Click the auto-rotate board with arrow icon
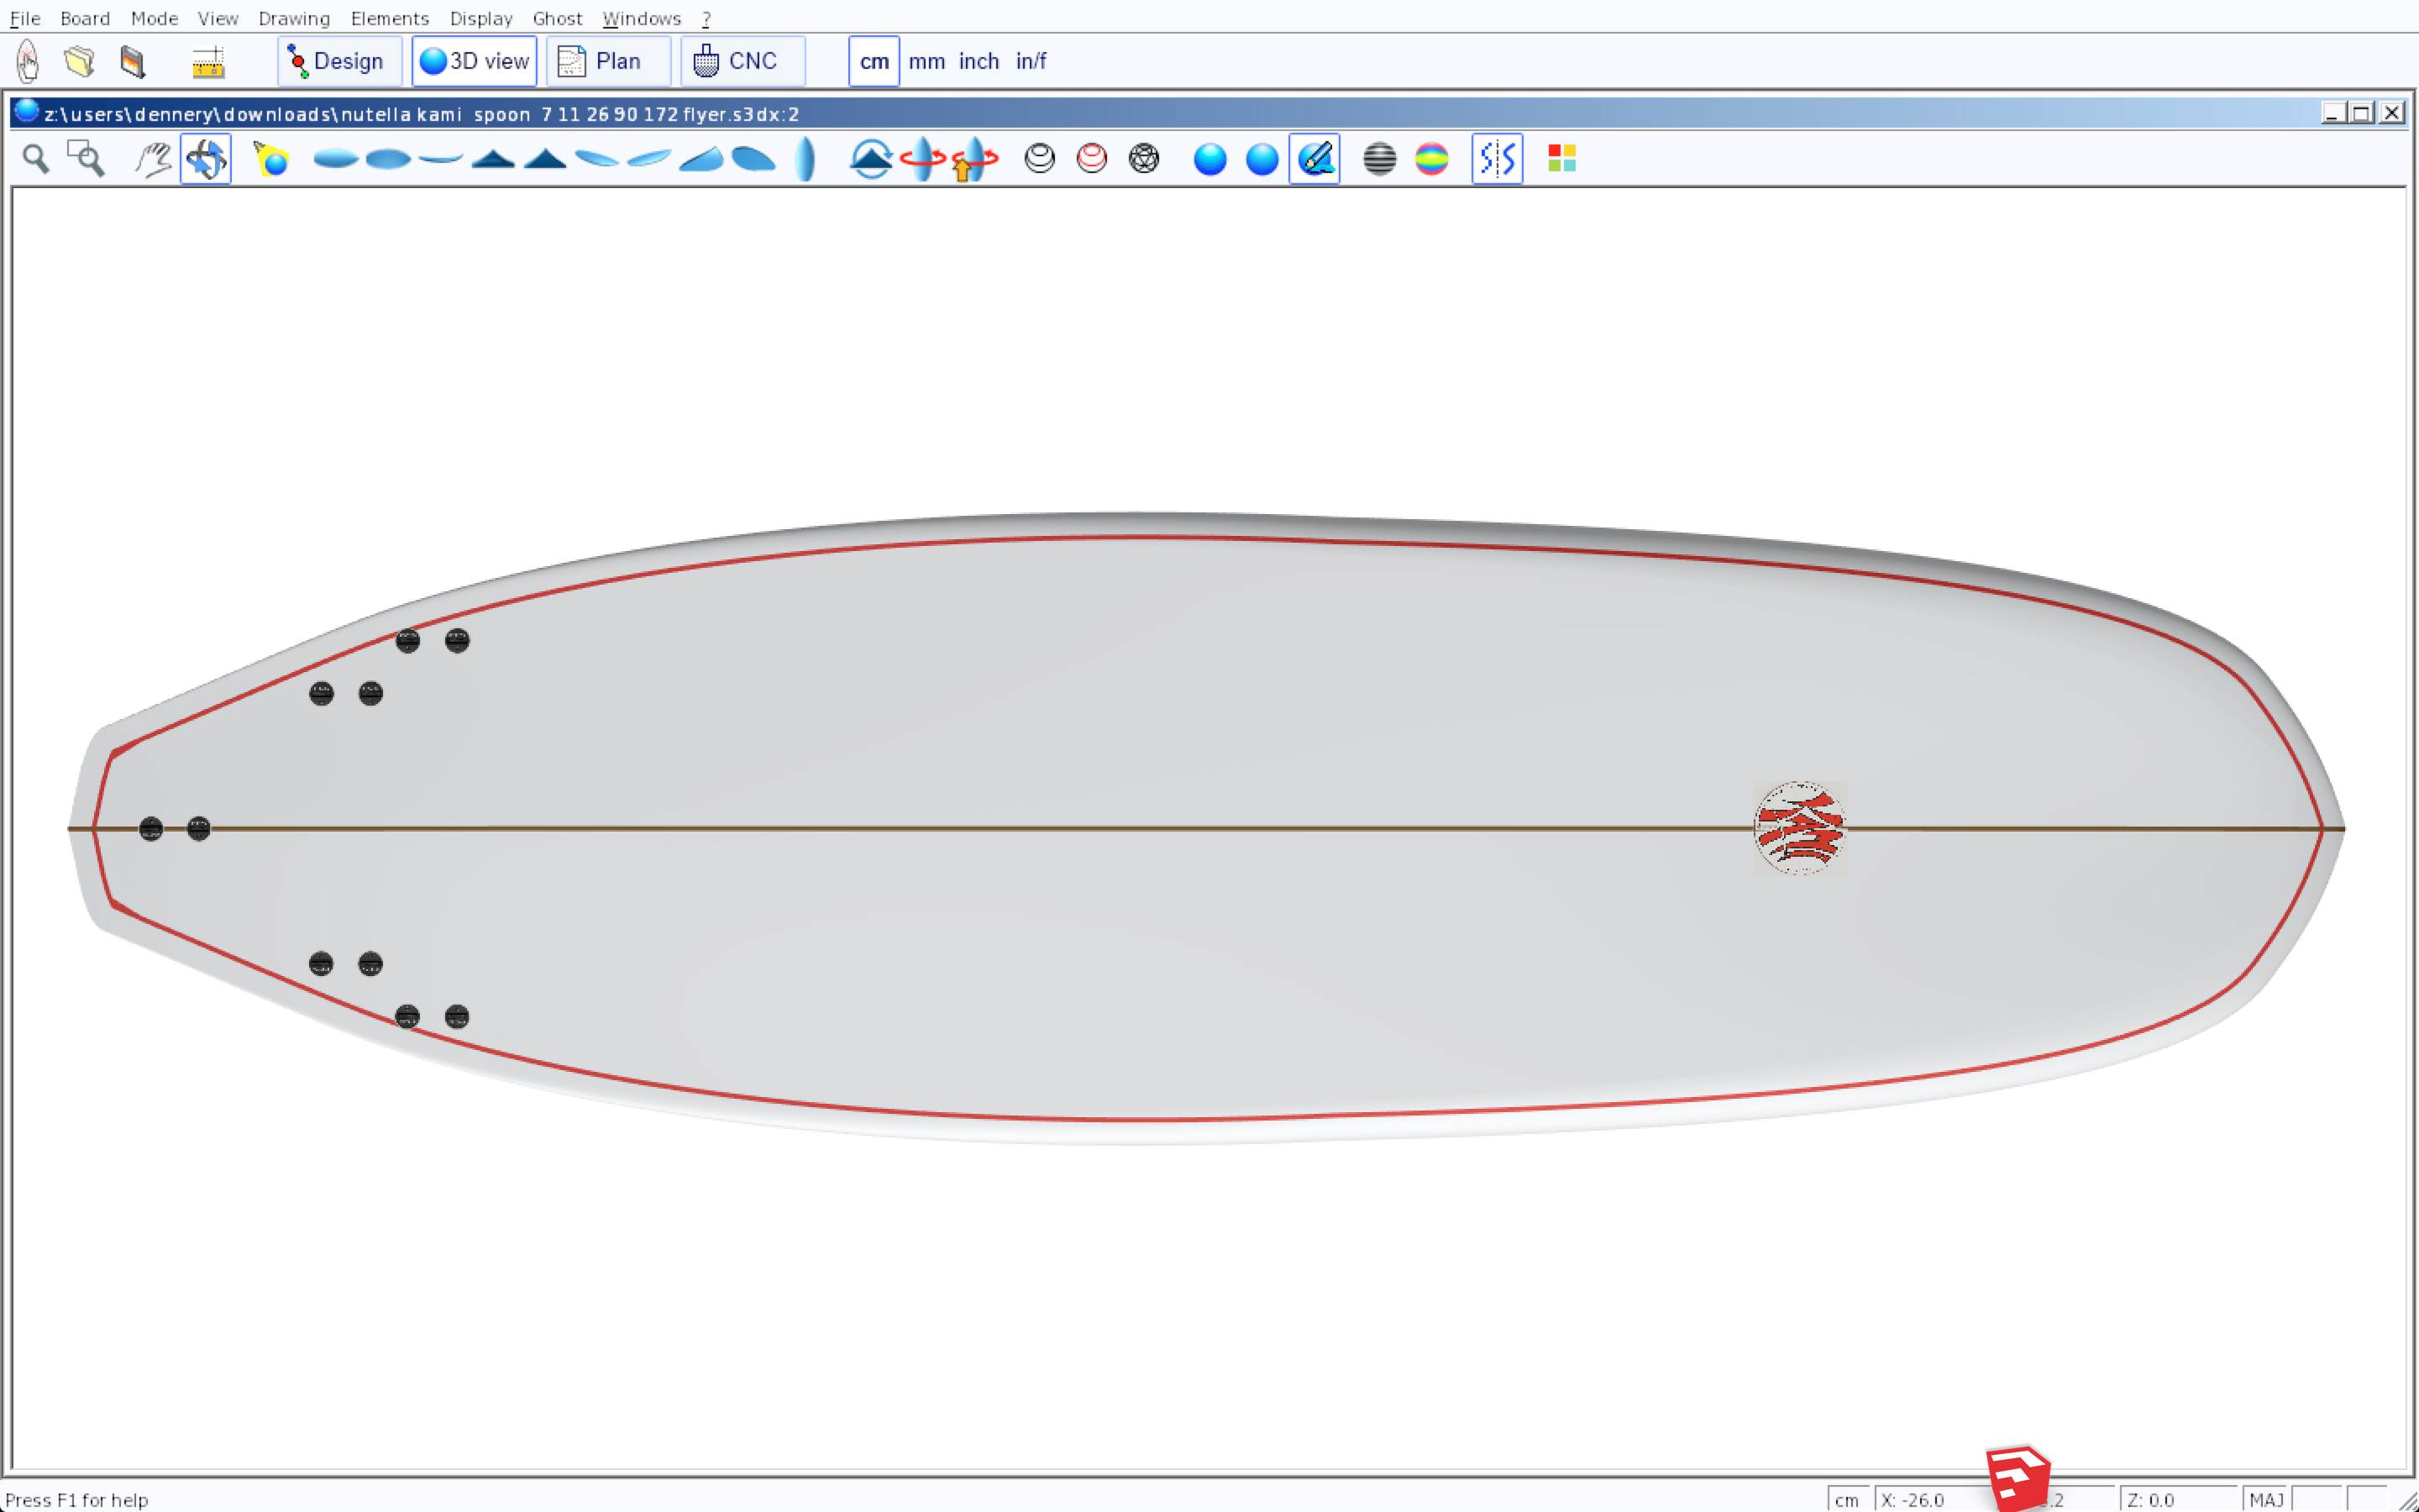The image size is (2419, 1512). coord(973,158)
